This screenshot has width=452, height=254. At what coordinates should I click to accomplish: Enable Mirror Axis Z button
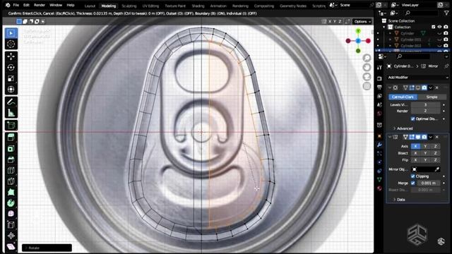pos(435,146)
